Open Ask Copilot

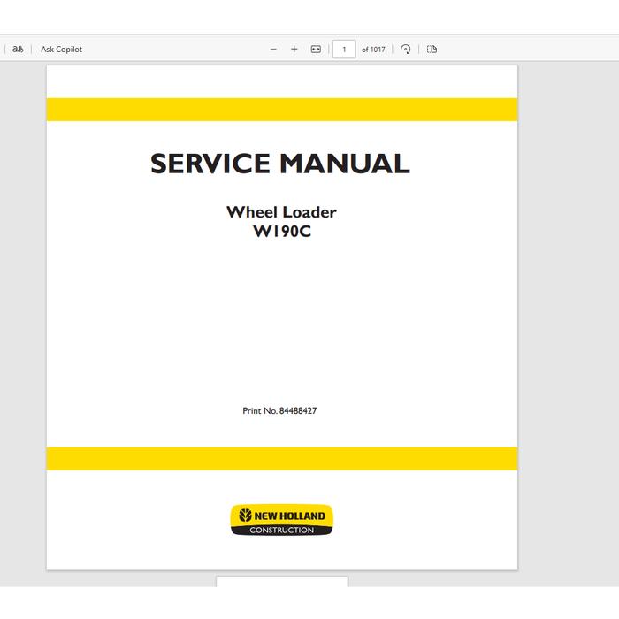[x=61, y=50]
